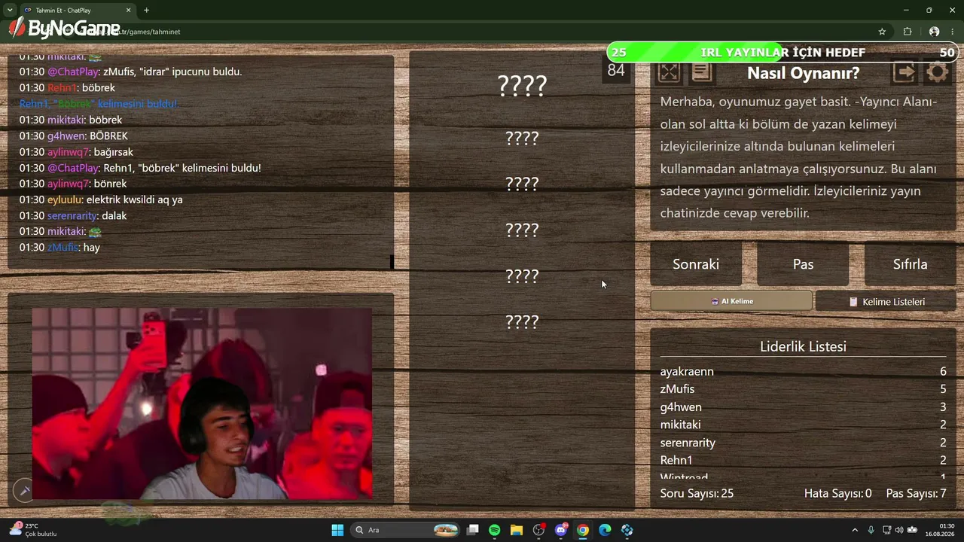The image size is (964, 542).
Task: Open the document notes icon beside fullscreen
Action: tap(702, 72)
